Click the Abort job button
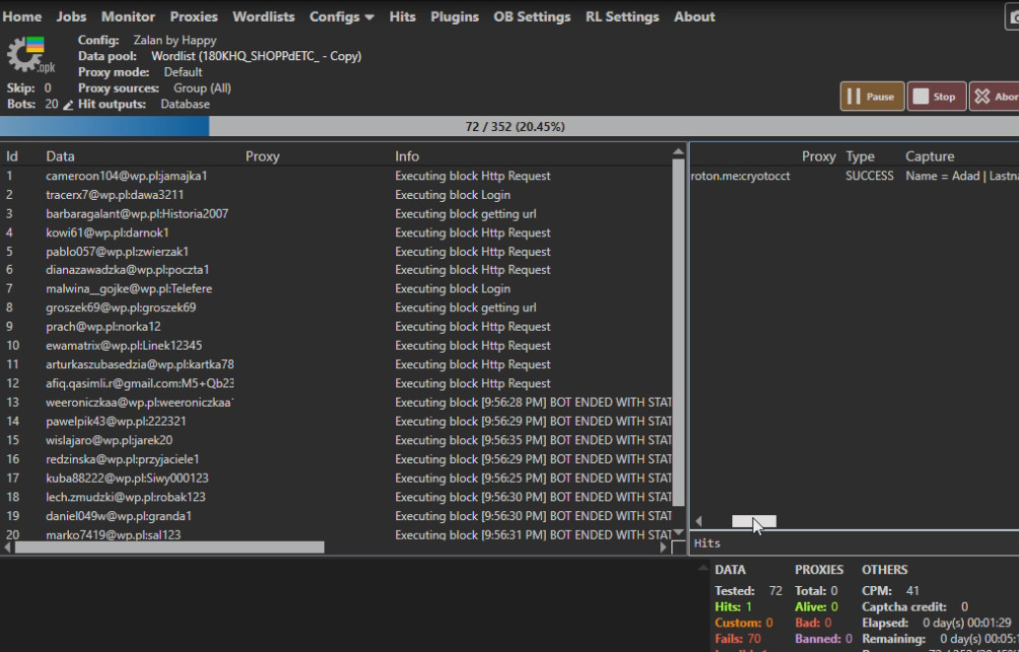Image resolution: width=1019 pixels, height=652 pixels. click(993, 97)
